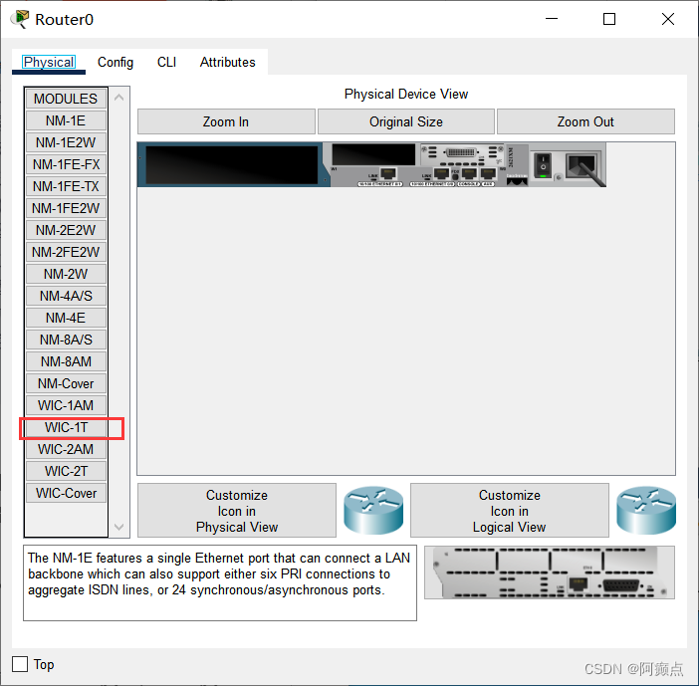Click the module list scroll down arrow
The height and width of the screenshot is (686, 699).
[x=119, y=527]
